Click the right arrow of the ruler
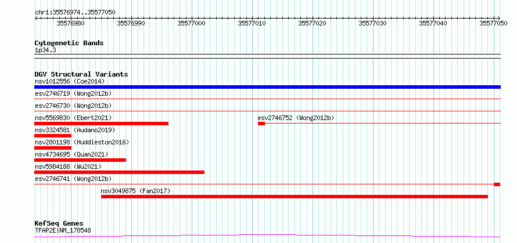 (x=498, y=18)
